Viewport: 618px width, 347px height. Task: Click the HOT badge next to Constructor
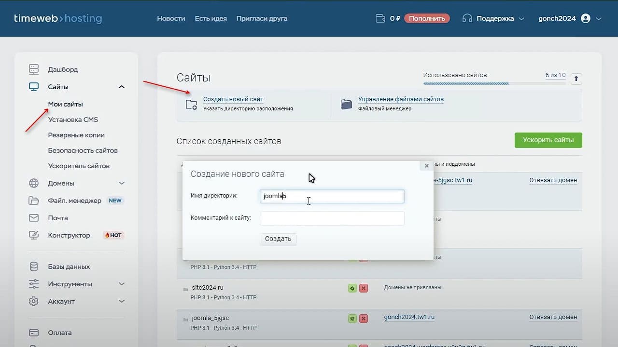point(113,235)
